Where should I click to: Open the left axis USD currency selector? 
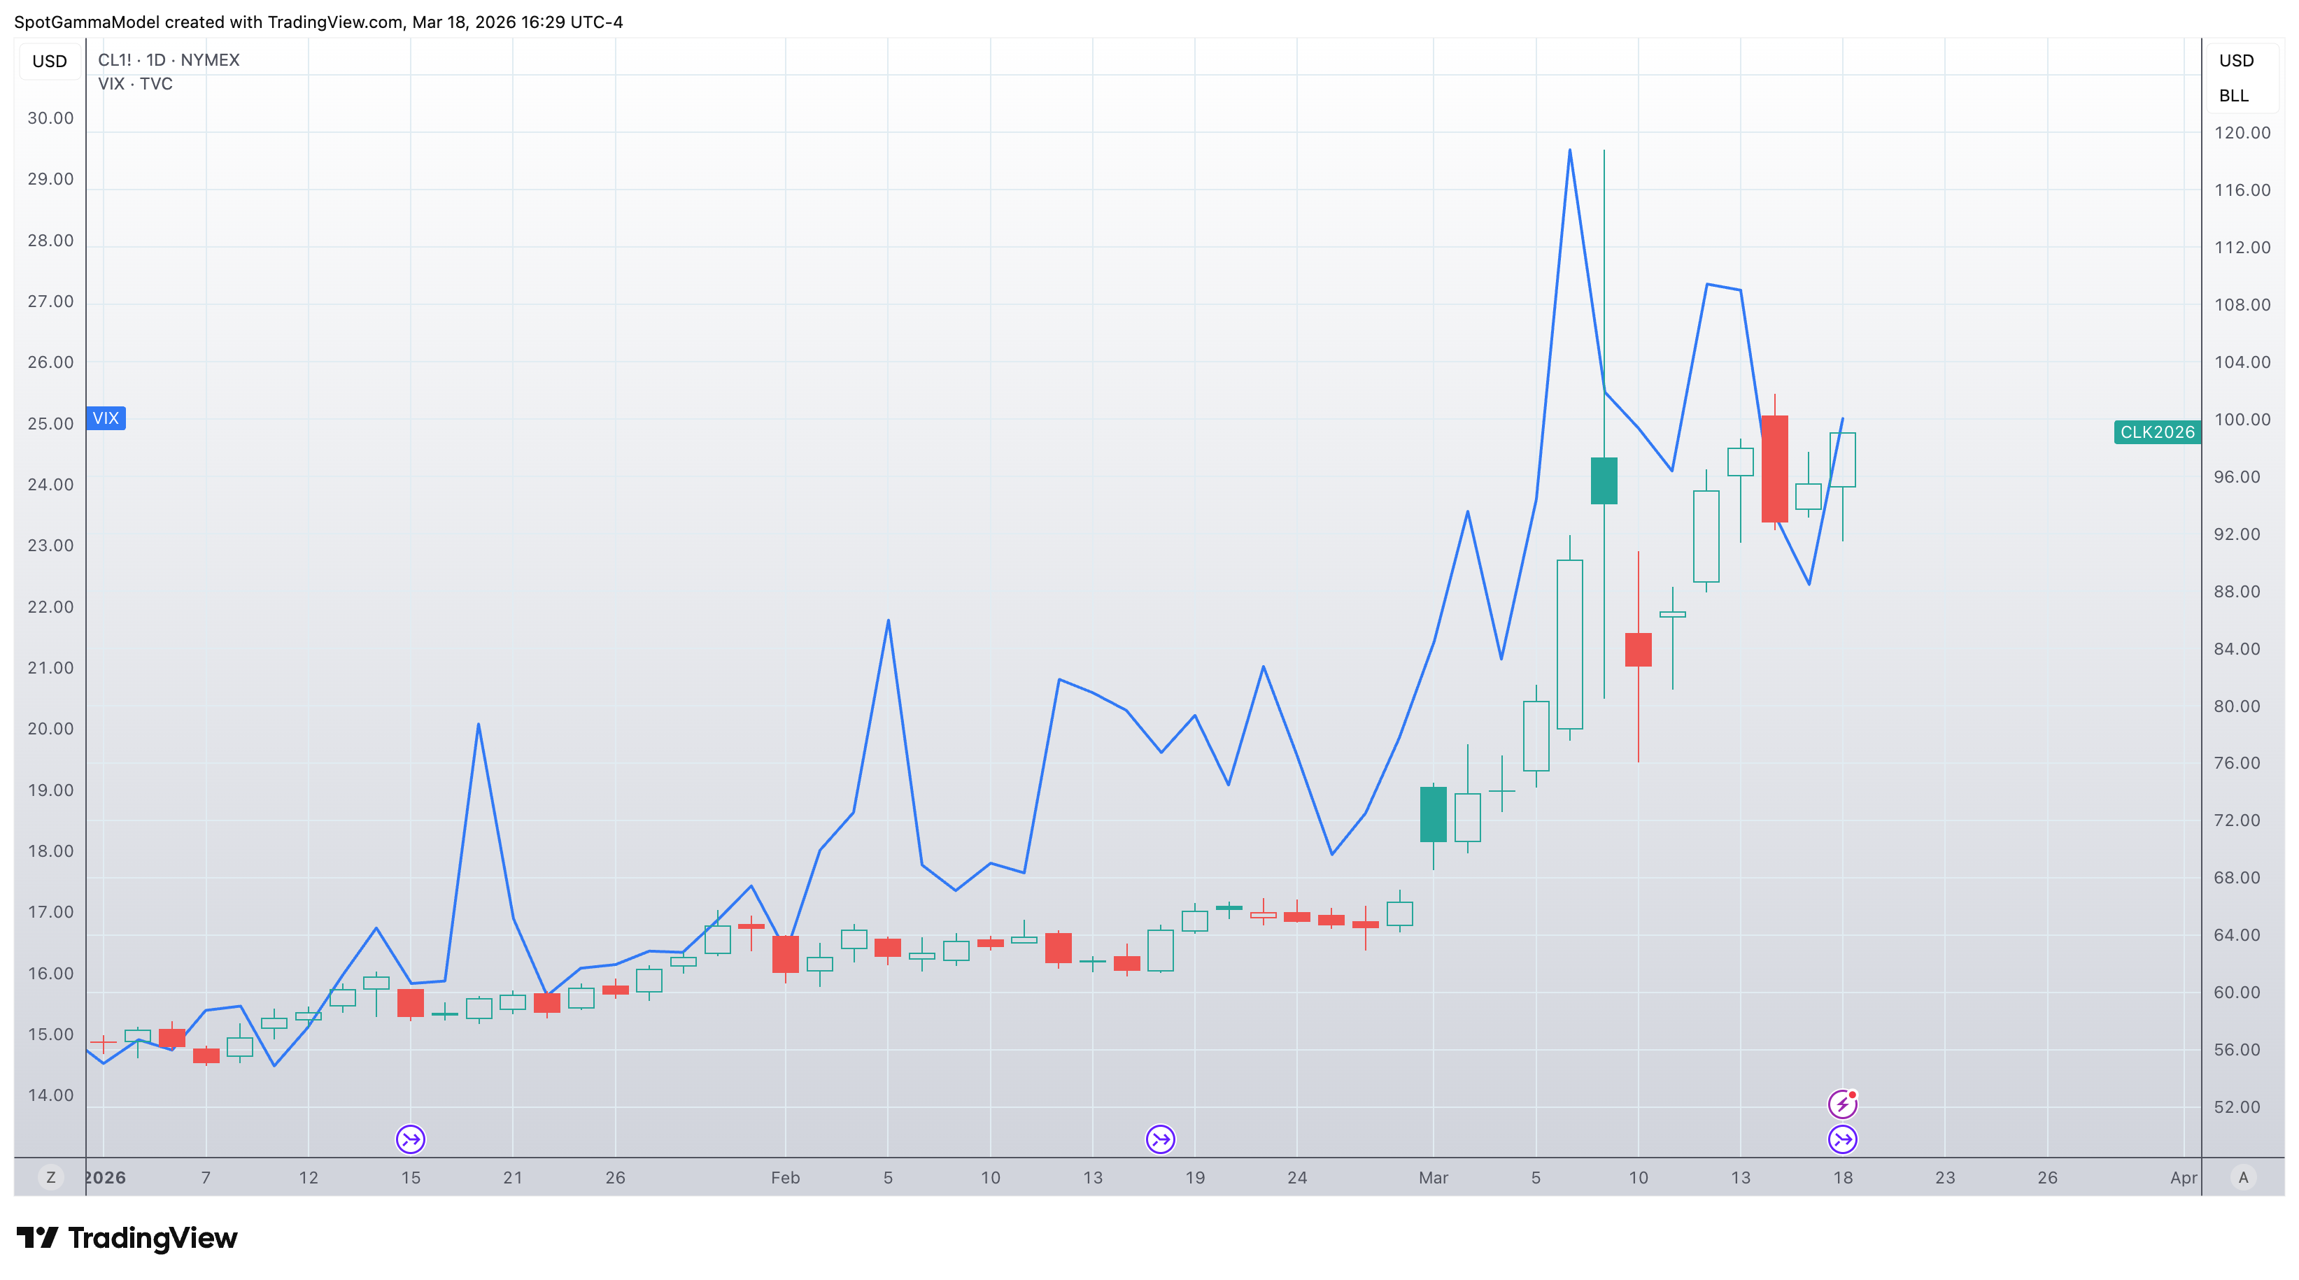(49, 62)
